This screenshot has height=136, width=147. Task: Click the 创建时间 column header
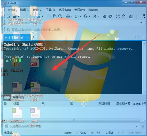click(x=104, y=104)
